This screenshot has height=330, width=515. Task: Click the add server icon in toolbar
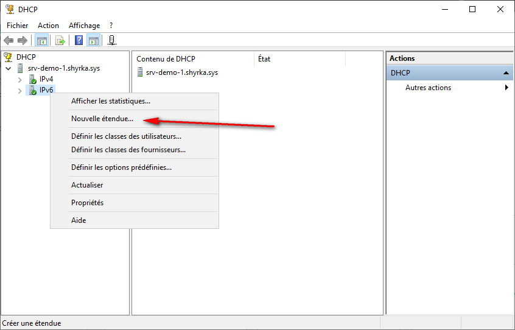click(111, 41)
